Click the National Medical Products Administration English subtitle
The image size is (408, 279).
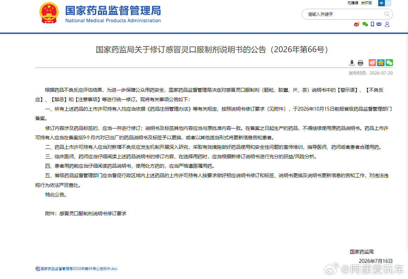pyautogui.click(x=113, y=21)
